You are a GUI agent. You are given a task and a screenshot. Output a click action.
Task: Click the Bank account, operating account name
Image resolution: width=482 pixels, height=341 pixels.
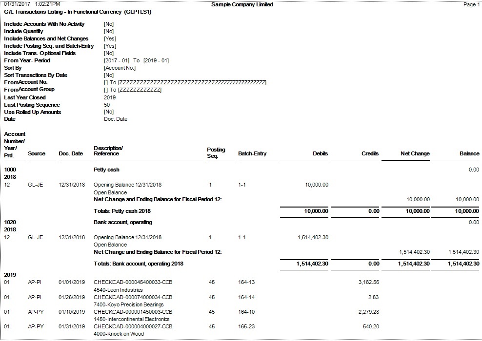[x=122, y=222]
